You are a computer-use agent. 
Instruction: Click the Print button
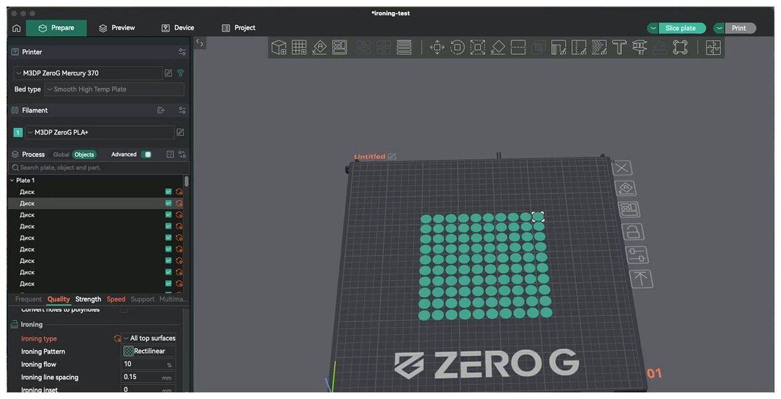point(740,28)
